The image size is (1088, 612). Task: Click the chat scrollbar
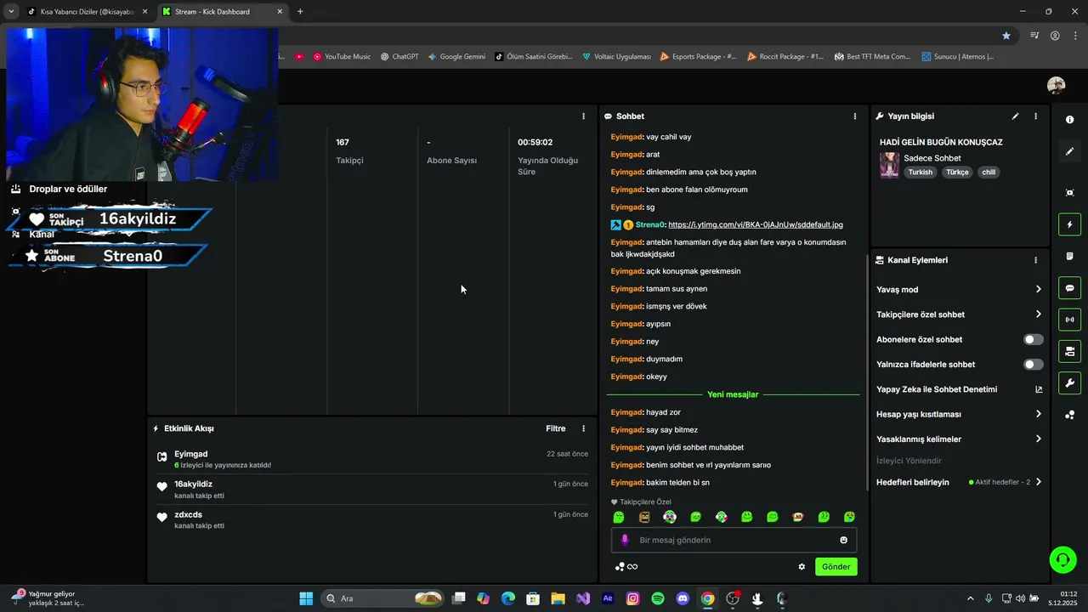pos(865,374)
